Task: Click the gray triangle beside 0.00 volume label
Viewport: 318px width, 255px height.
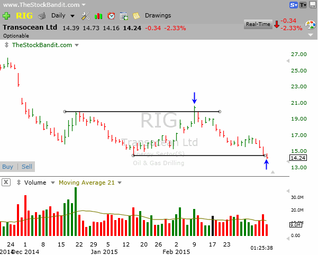Action: tap(288, 239)
